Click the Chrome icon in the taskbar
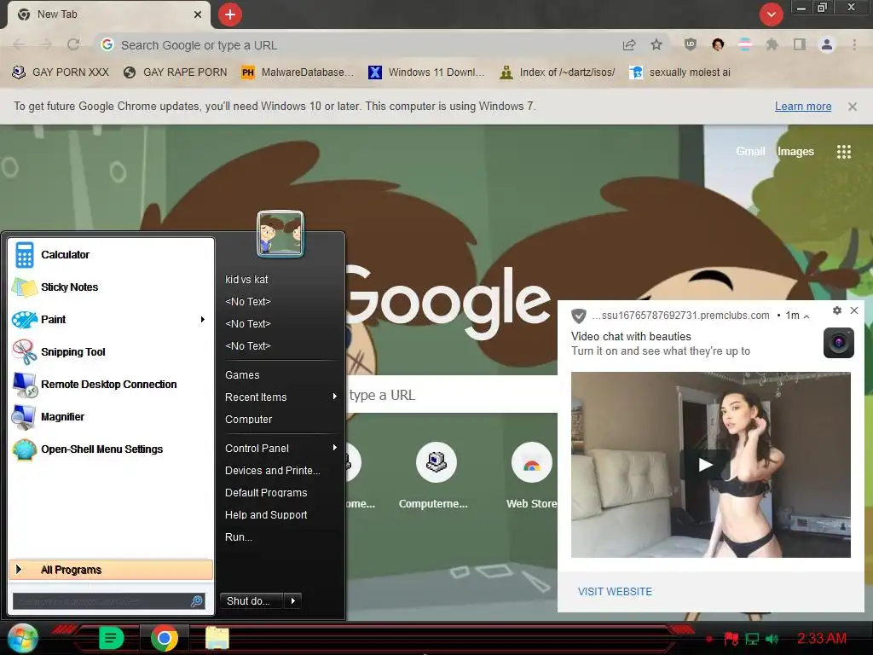This screenshot has width=873, height=655. 165,638
